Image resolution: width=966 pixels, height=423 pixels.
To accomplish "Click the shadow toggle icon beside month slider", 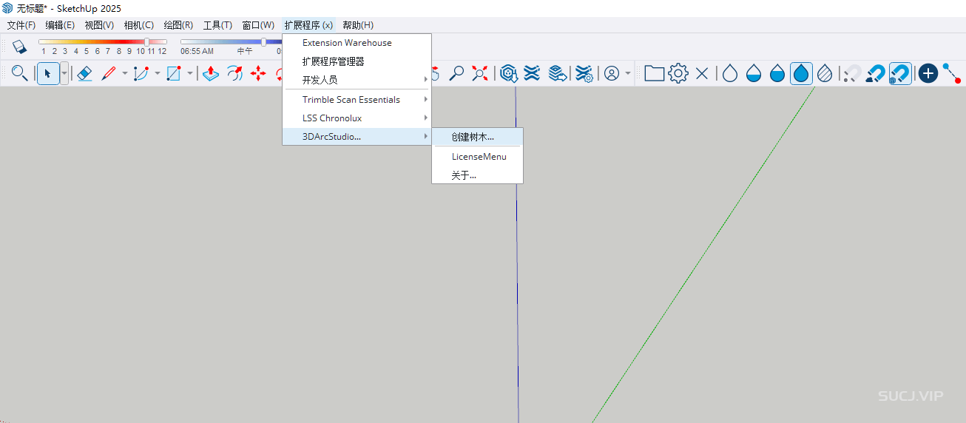I will (x=19, y=47).
